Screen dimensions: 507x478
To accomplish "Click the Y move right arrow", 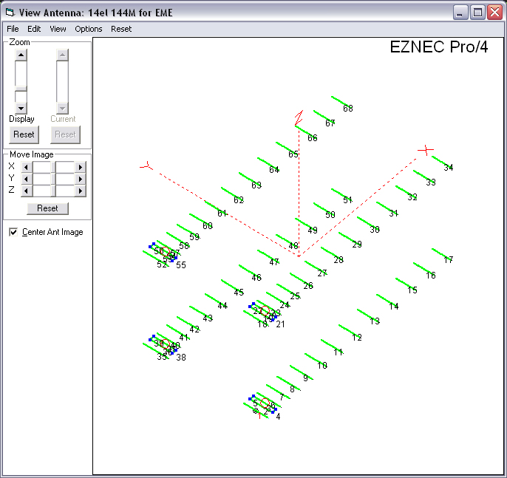I will click(x=80, y=179).
